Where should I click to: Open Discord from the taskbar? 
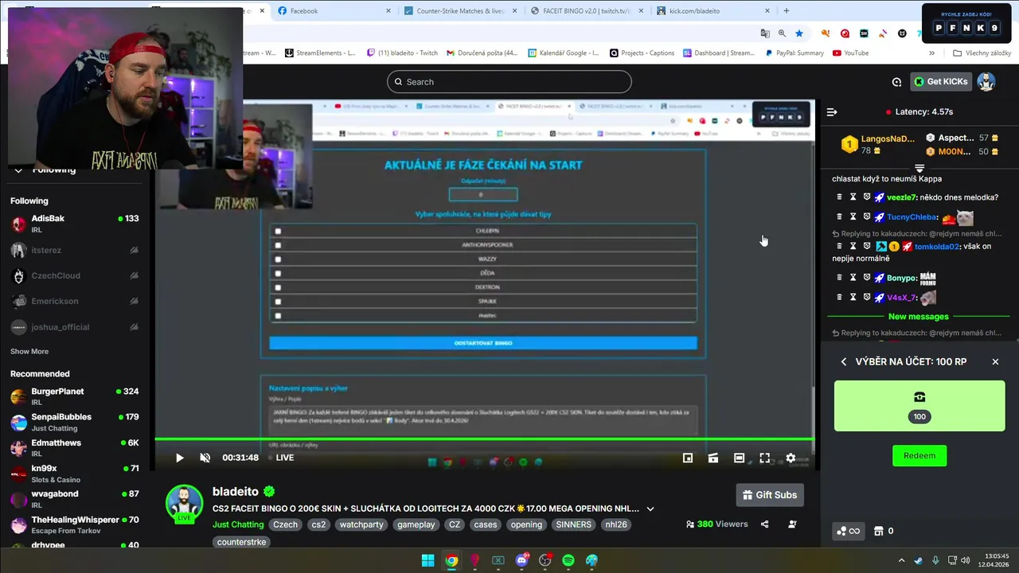click(x=521, y=561)
